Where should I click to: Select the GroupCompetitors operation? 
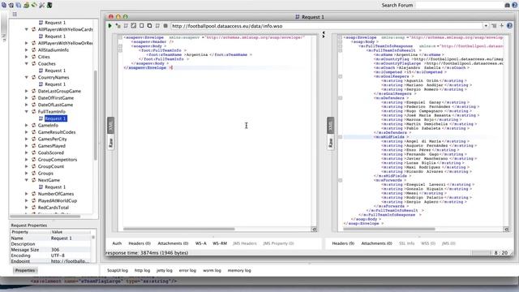[58, 160]
